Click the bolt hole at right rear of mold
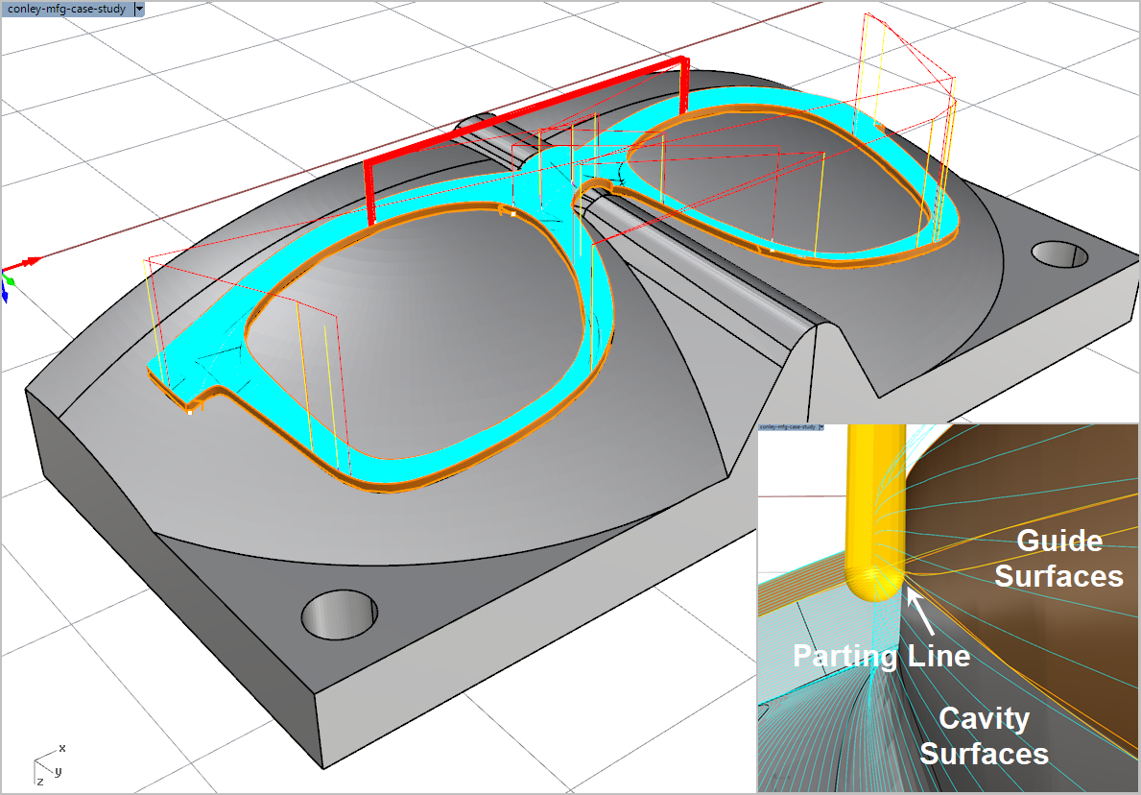 [1060, 253]
